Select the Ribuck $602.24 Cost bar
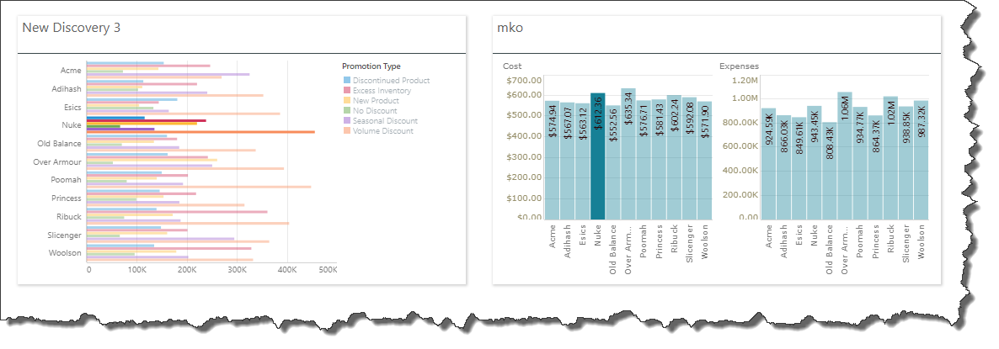The image size is (999, 349). (674, 157)
